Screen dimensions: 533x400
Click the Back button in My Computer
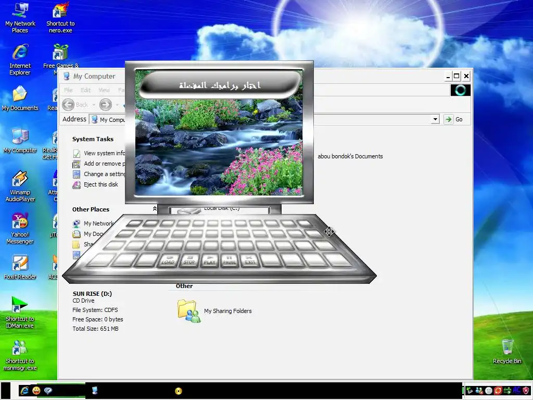click(75, 104)
